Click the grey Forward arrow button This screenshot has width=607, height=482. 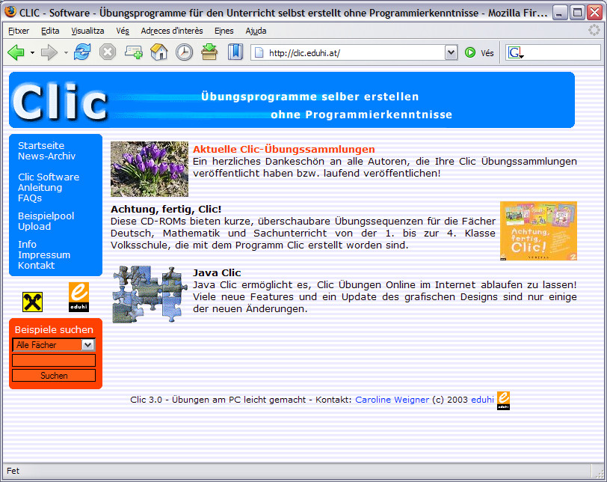click(x=49, y=52)
